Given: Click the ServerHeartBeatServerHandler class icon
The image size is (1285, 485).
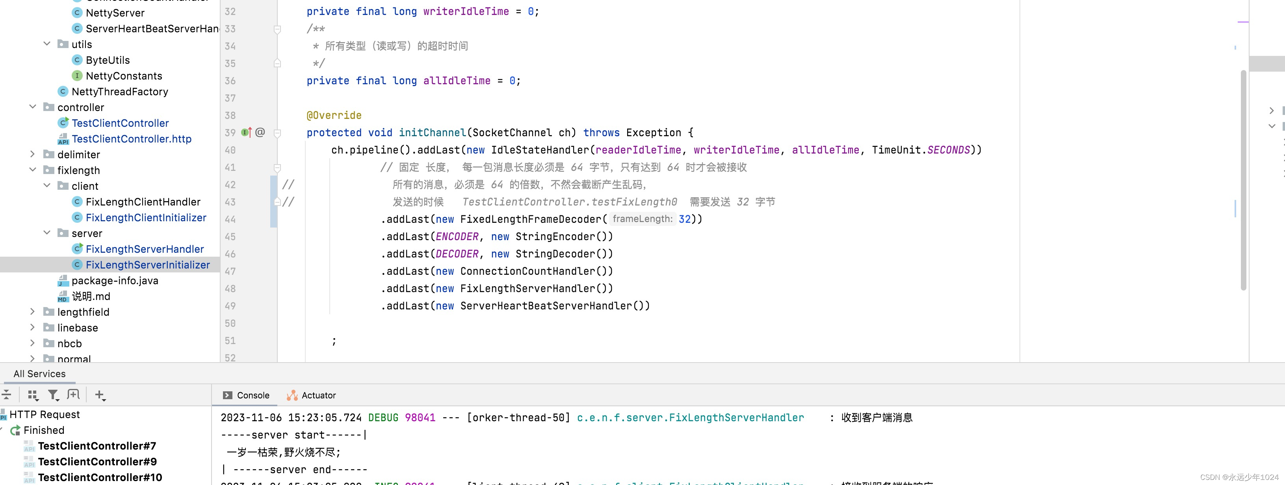Looking at the screenshot, I should 77,28.
